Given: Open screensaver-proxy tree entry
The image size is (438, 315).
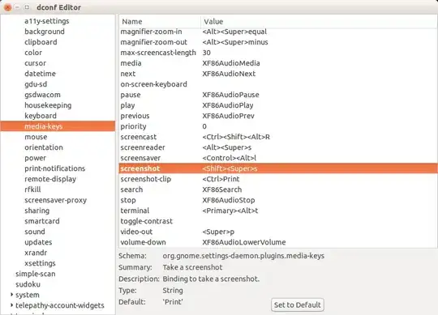Looking at the screenshot, I should coord(56,200).
